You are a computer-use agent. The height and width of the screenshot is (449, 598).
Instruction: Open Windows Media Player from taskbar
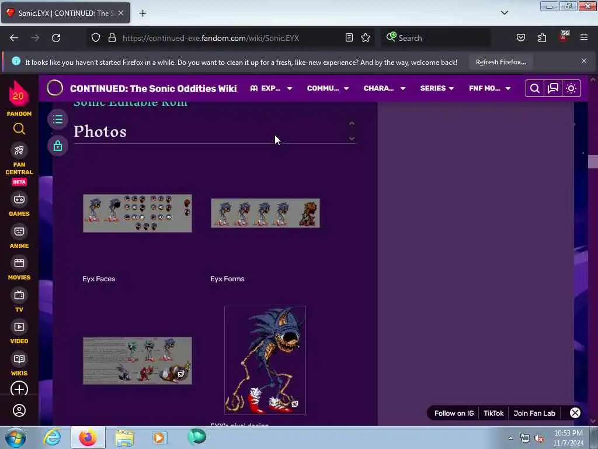(x=159, y=437)
